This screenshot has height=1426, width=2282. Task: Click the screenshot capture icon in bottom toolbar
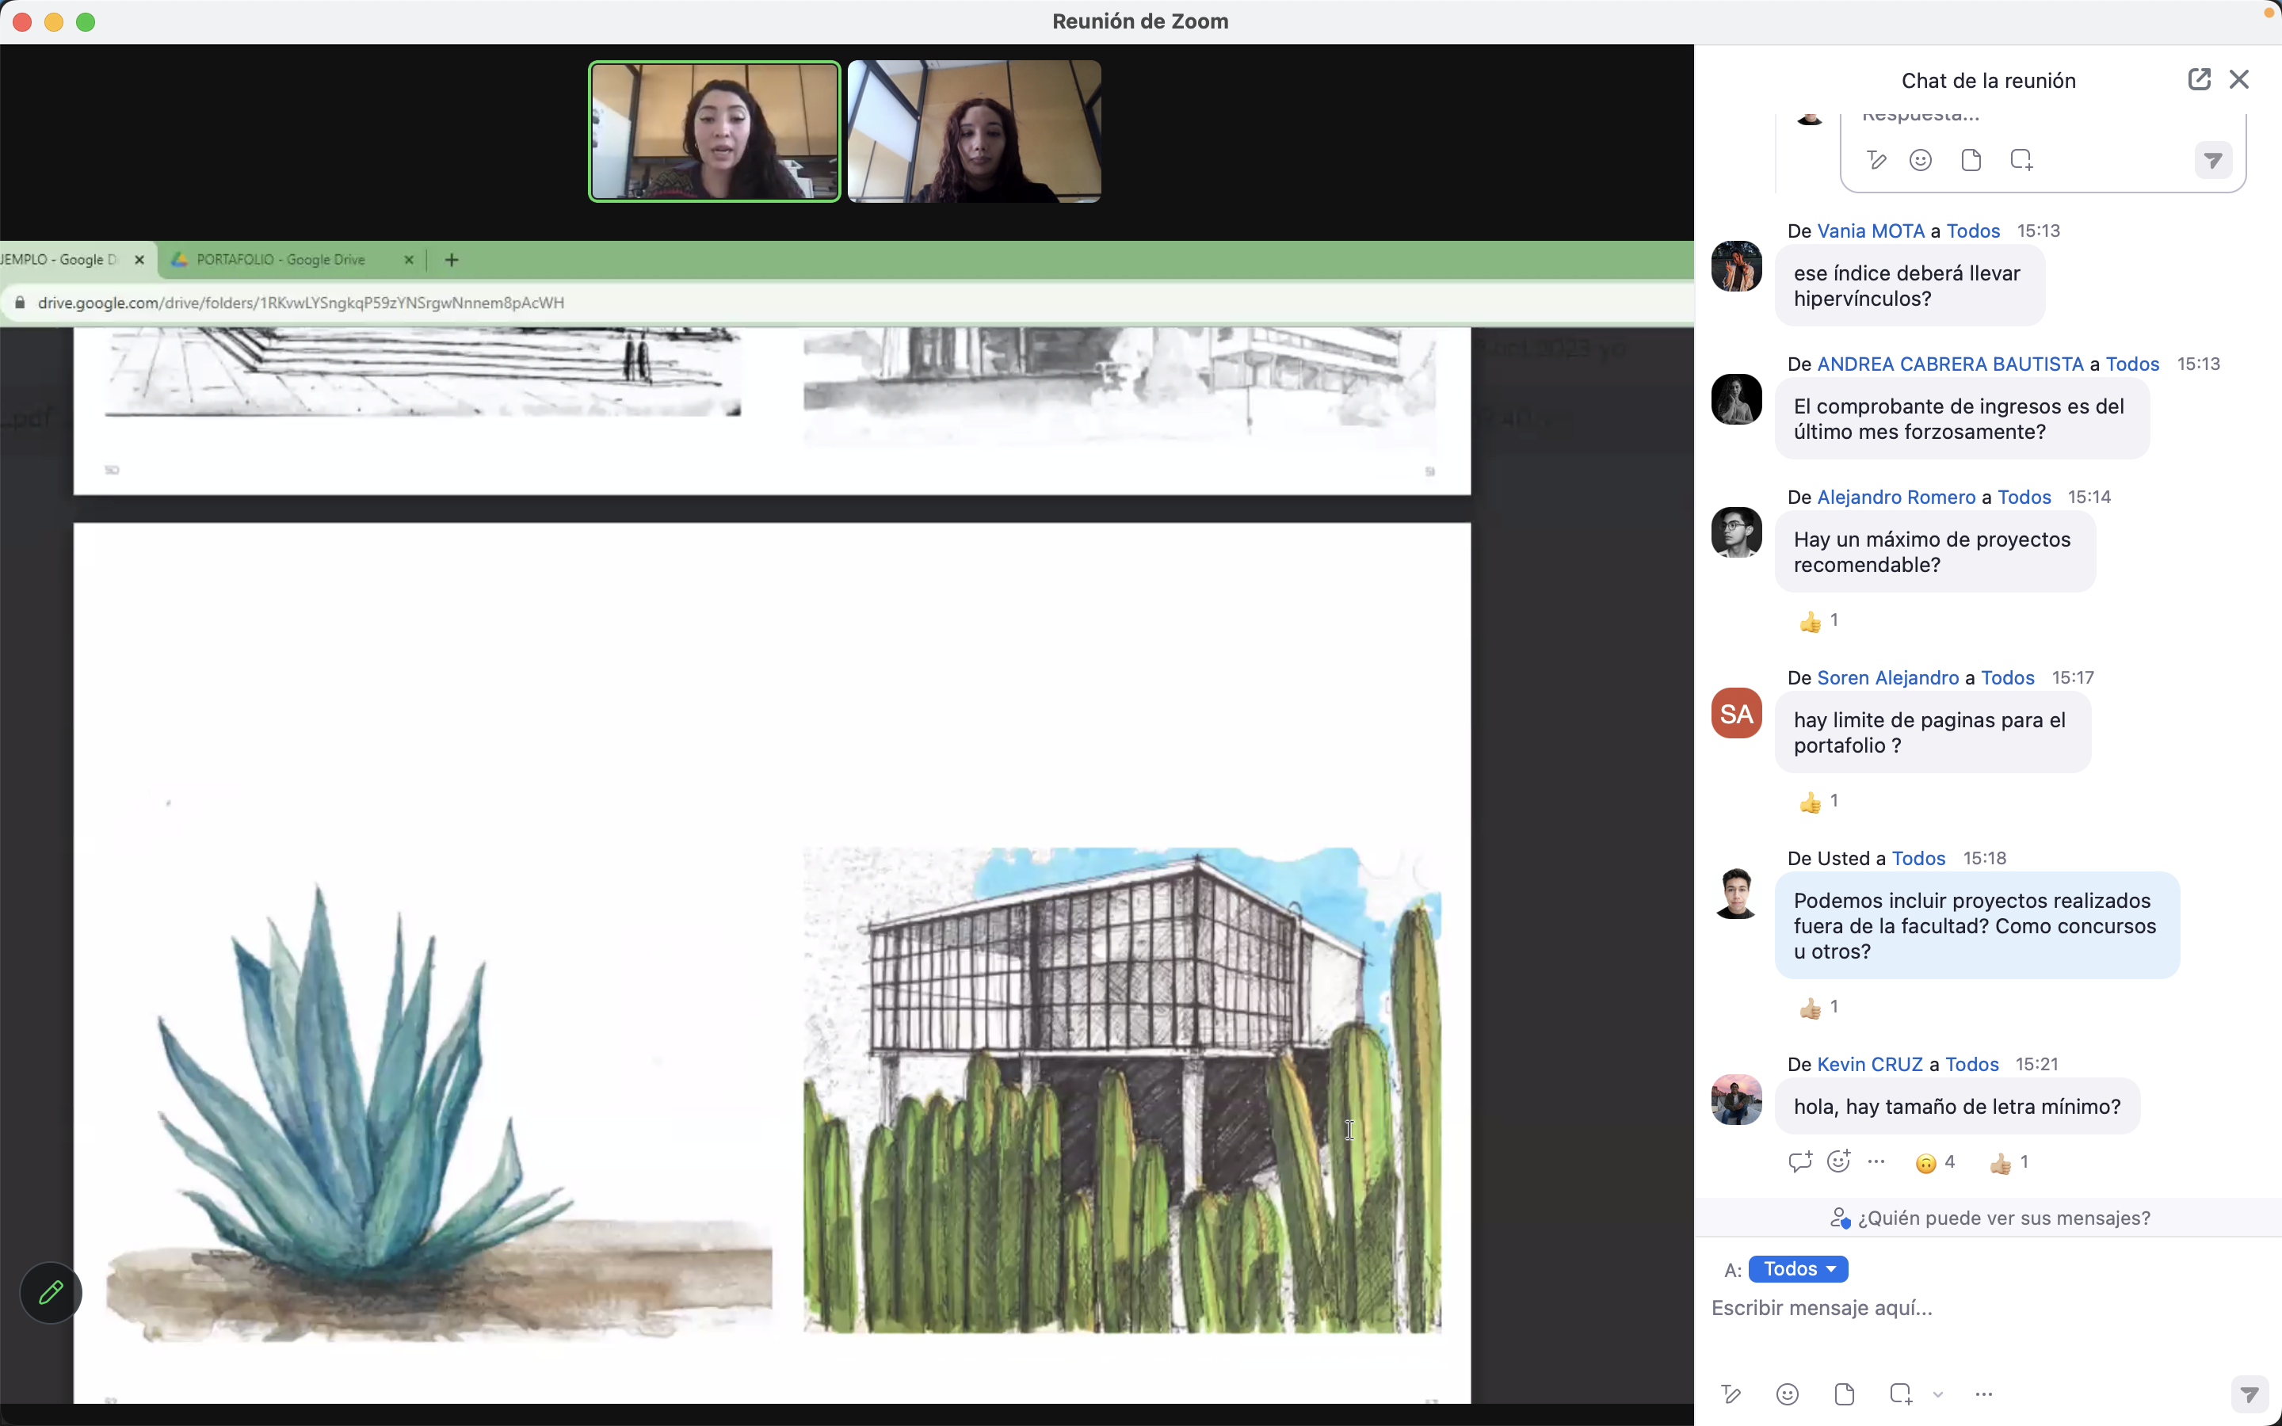click(x=1900, y=1394)
